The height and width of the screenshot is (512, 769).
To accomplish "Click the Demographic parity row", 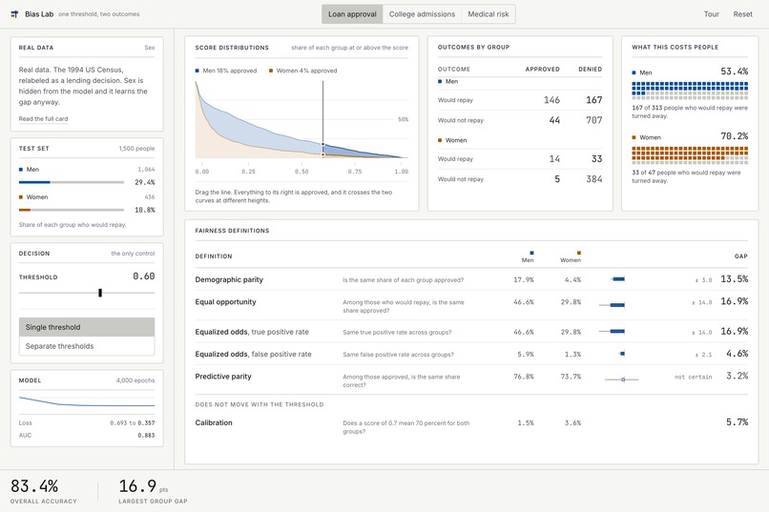I will click(471, 279).
